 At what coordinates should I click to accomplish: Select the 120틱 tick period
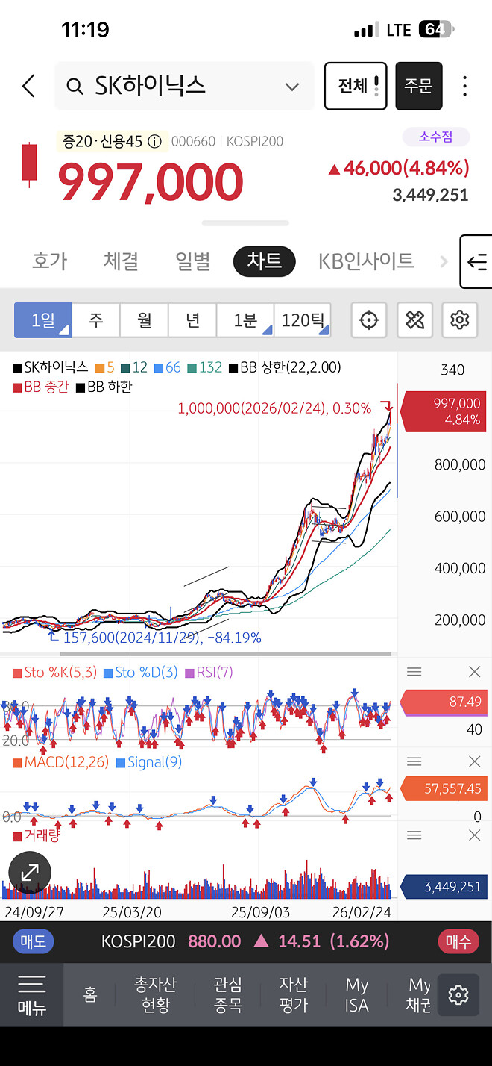tap(303, 320)
